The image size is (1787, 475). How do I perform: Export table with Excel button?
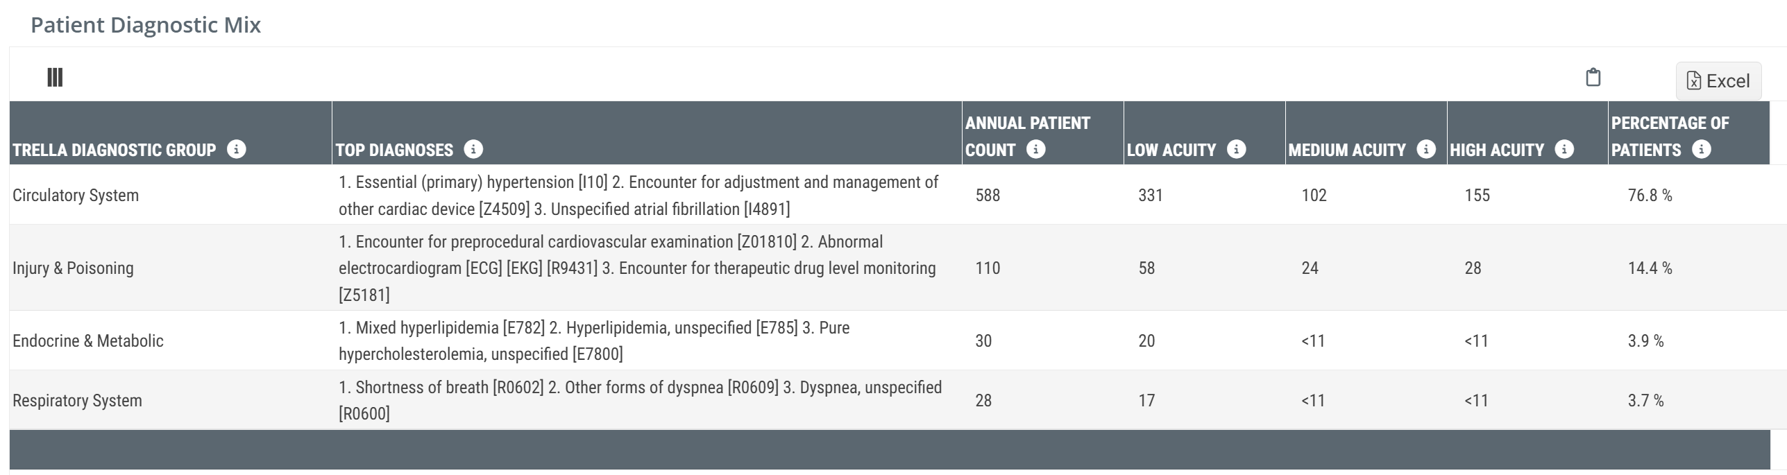1718,81
